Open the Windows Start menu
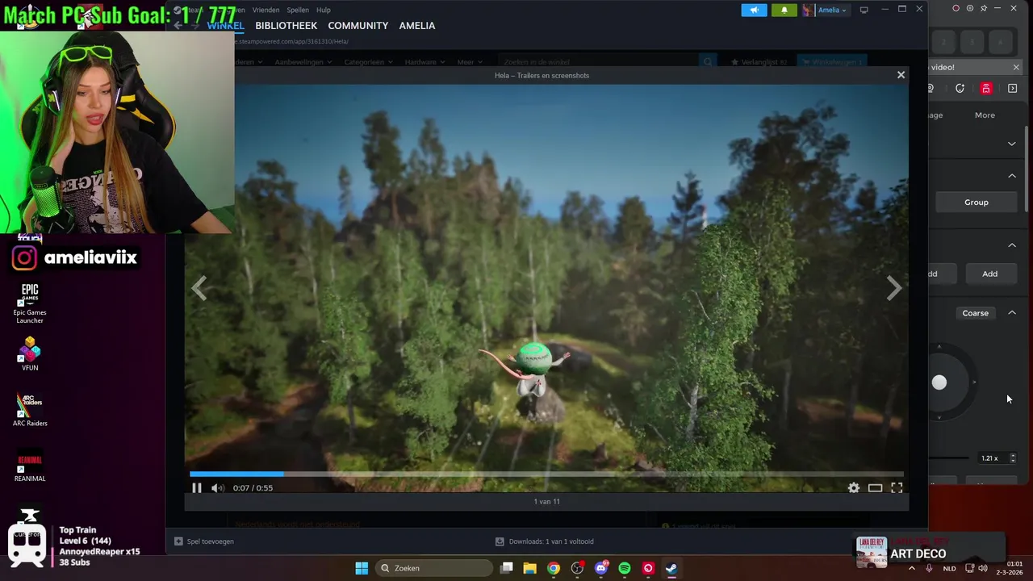1033x581 pixels. pos(362,568)
